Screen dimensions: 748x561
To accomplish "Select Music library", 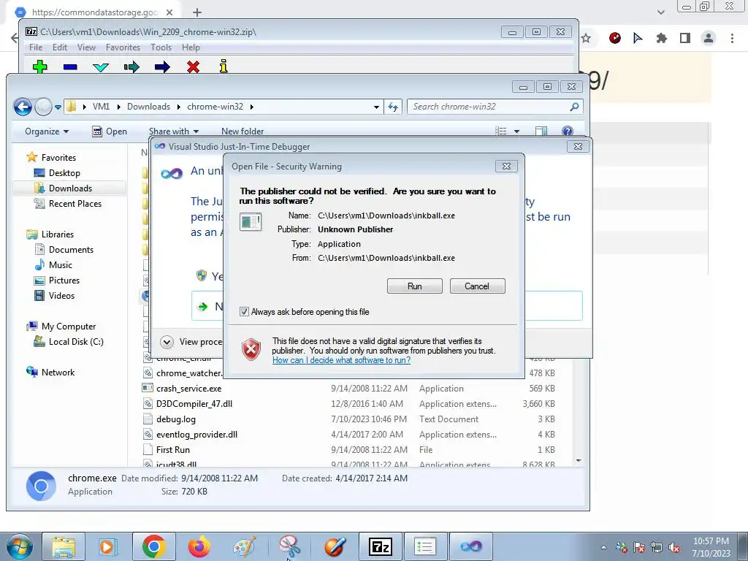I will tap(53, 264).
